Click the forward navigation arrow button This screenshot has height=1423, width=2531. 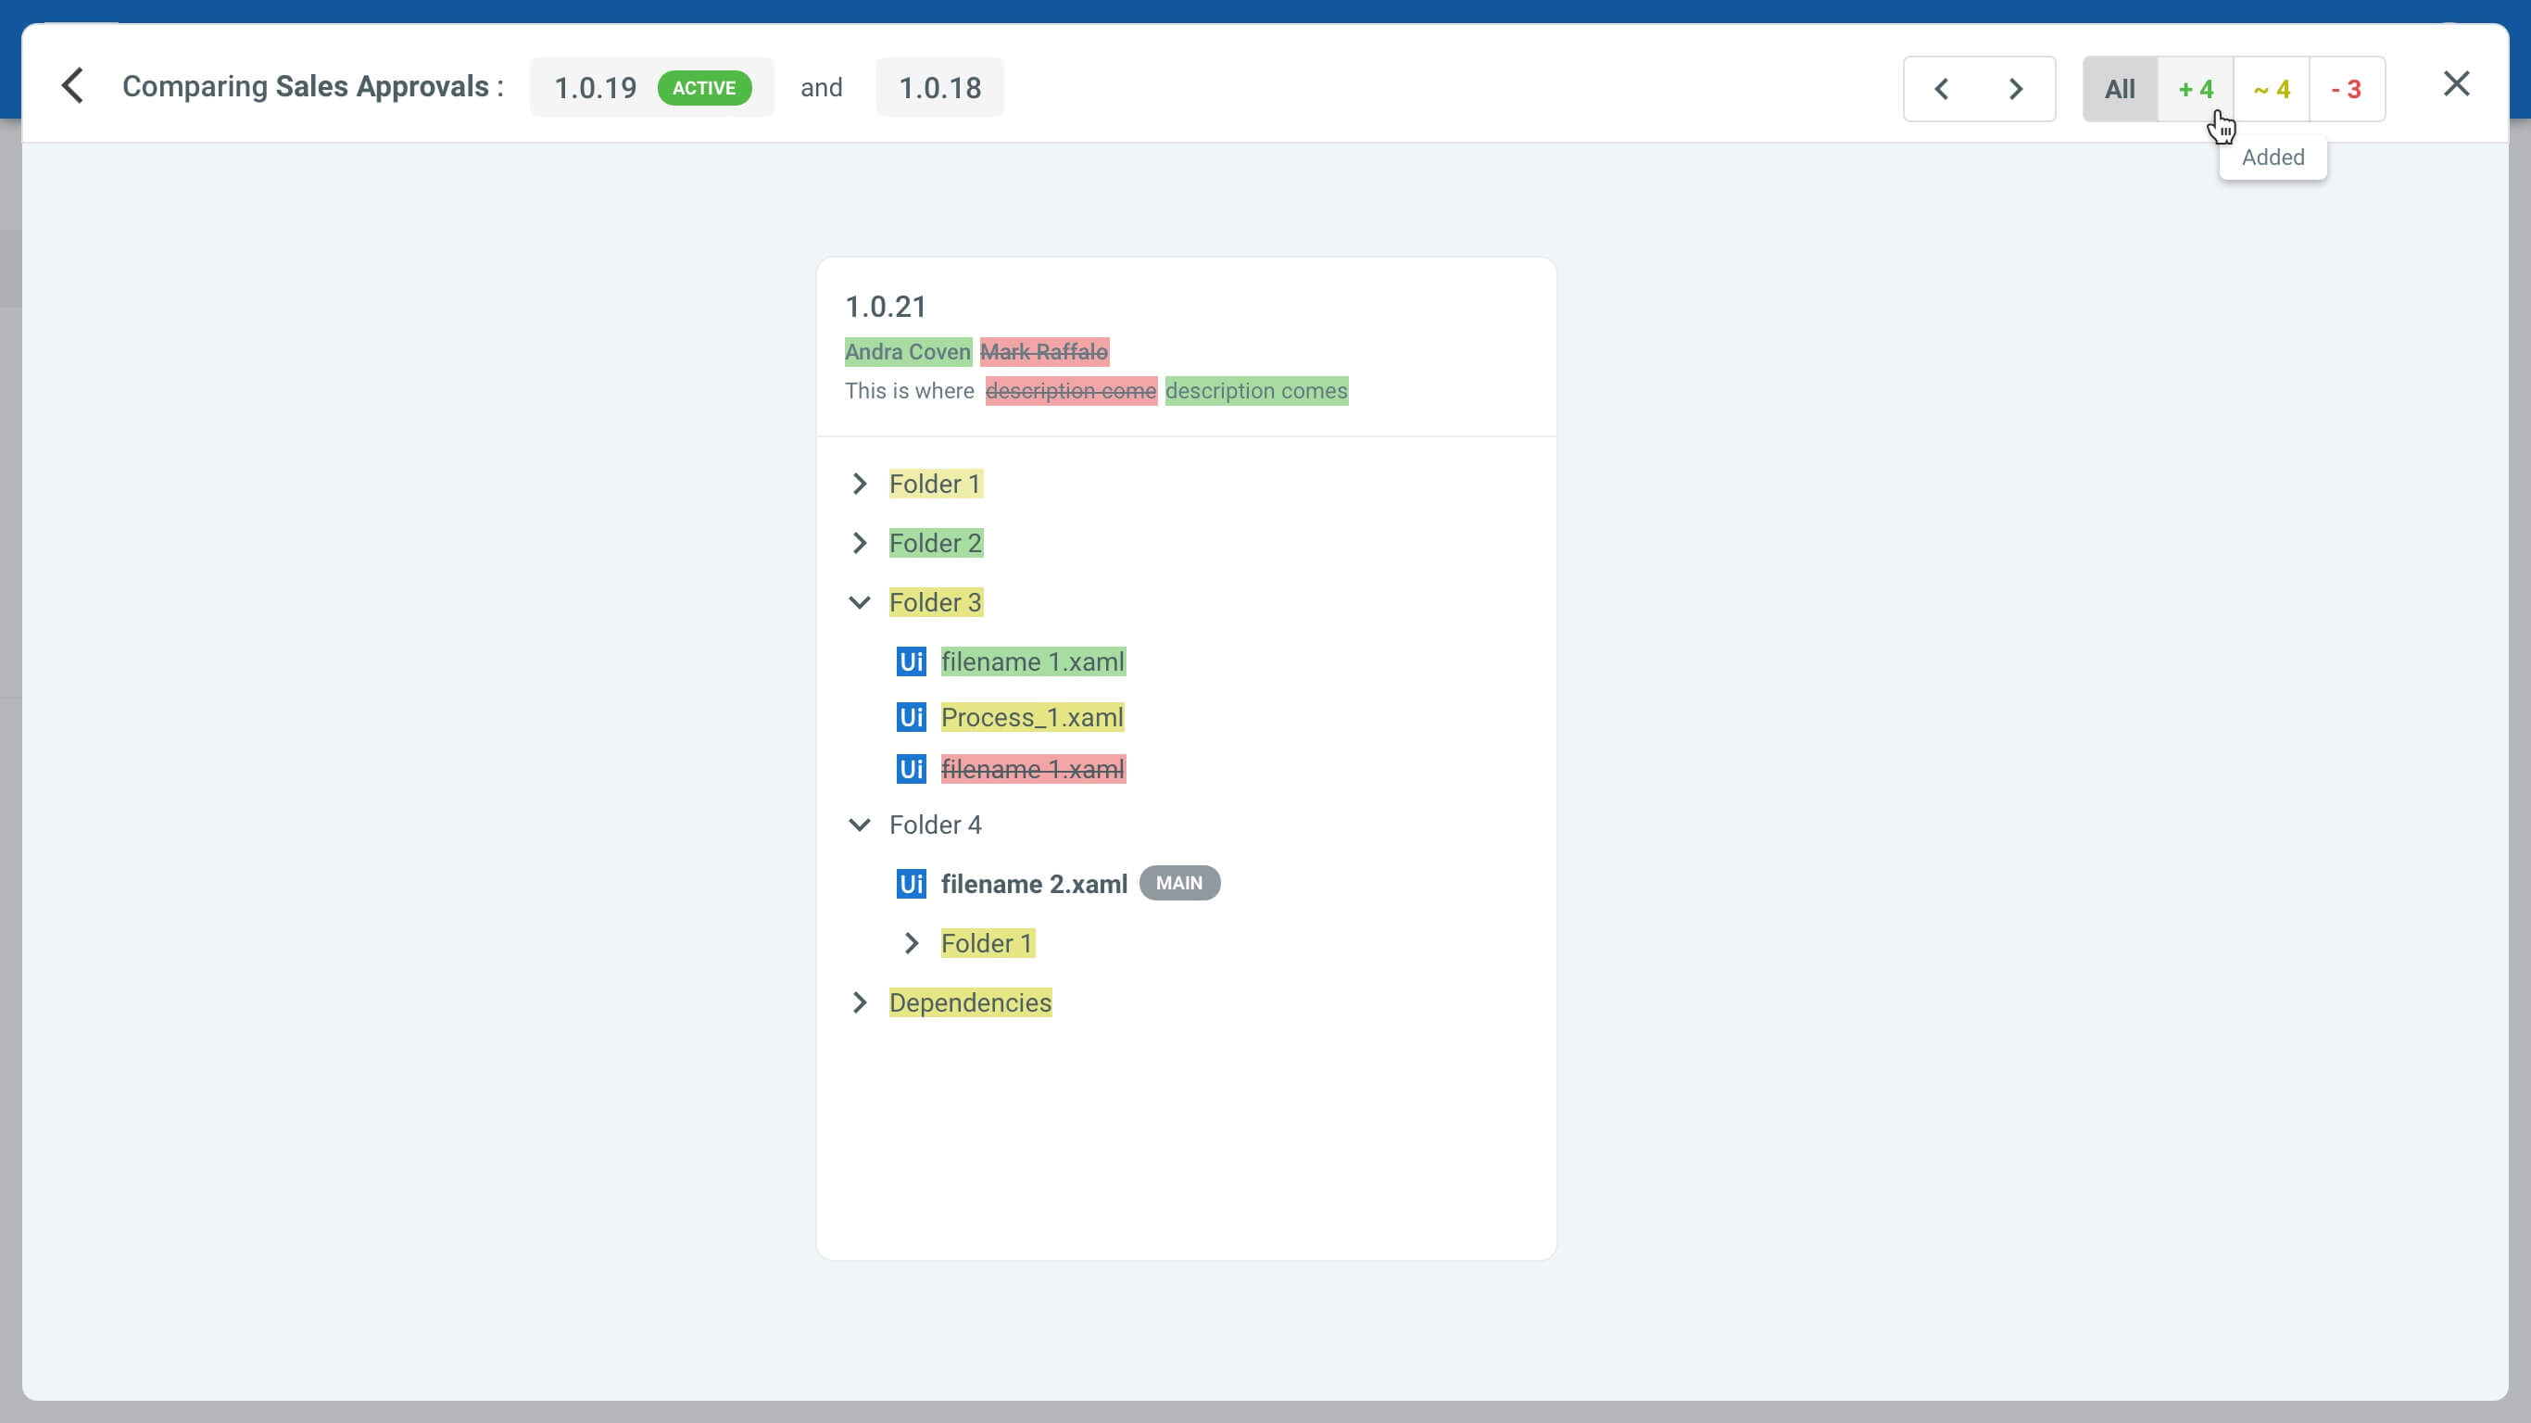(x=2015, y=87)
